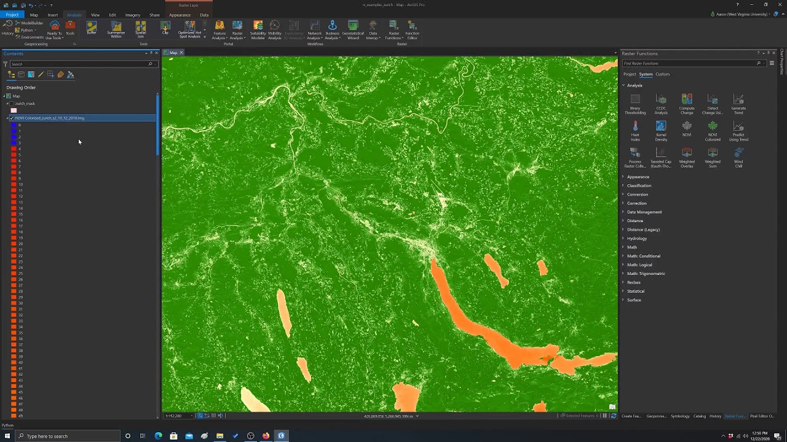787x442 pixels.
Task: Open the Function Editor
Action: click(412, 31)
